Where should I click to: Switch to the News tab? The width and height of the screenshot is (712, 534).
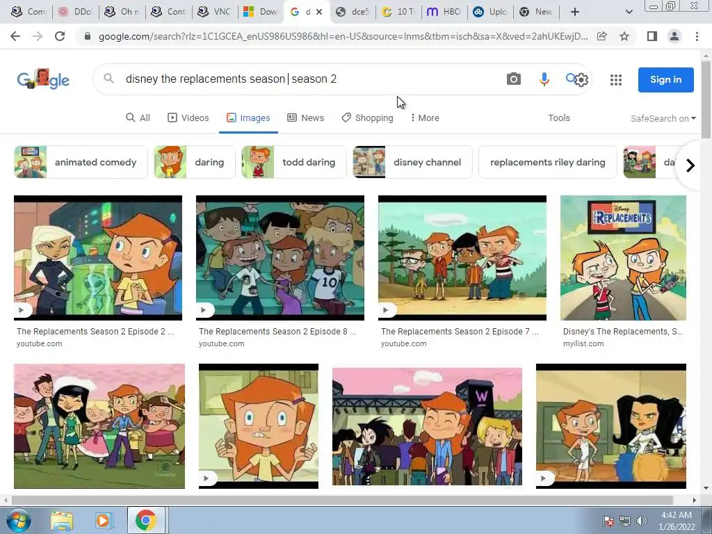(306, 118)
